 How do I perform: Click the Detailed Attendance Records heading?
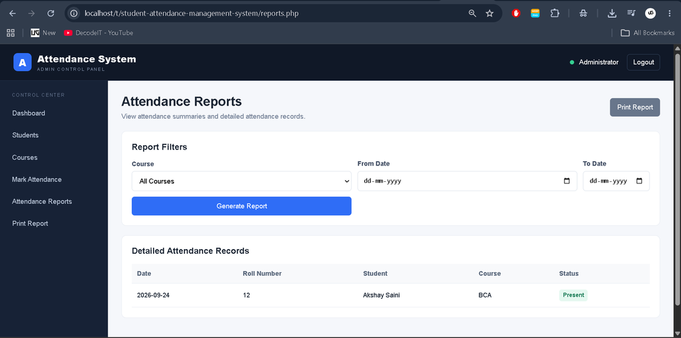pos(190,251)
